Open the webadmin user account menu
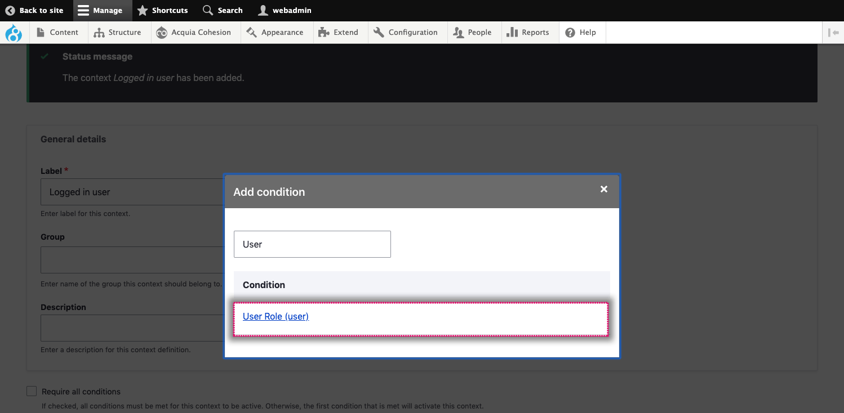This screenshot has height=413, width=844. pyautogui.click(x=285, y=11)
